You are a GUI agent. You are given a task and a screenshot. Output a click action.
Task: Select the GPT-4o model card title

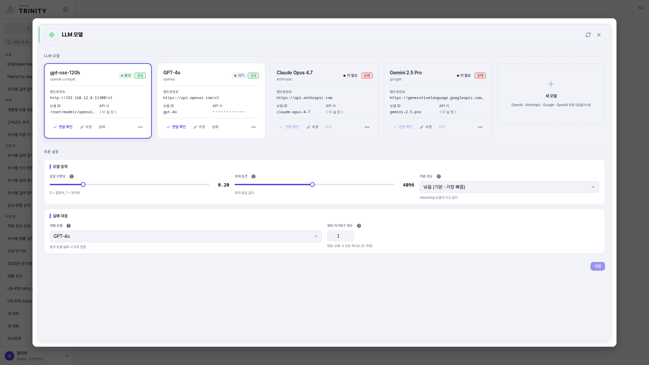(172, 73)
